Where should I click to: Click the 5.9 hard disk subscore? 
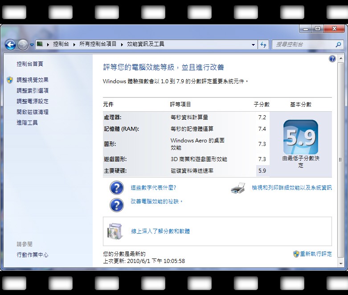262,171
